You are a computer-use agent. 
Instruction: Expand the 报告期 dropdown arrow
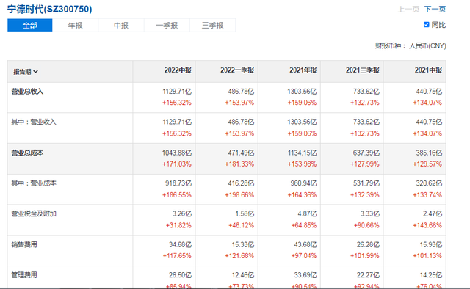click(36, 72)
